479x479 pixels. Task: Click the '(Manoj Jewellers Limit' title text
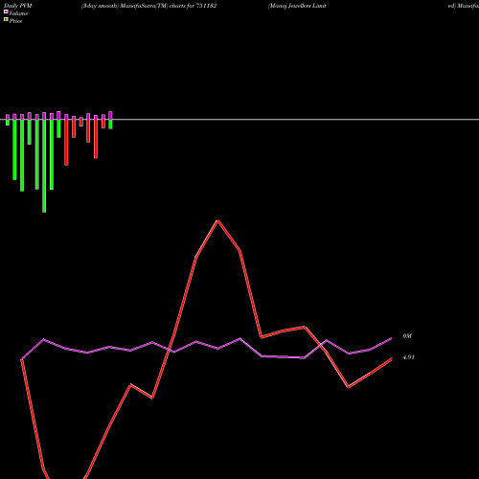point(297,6)
